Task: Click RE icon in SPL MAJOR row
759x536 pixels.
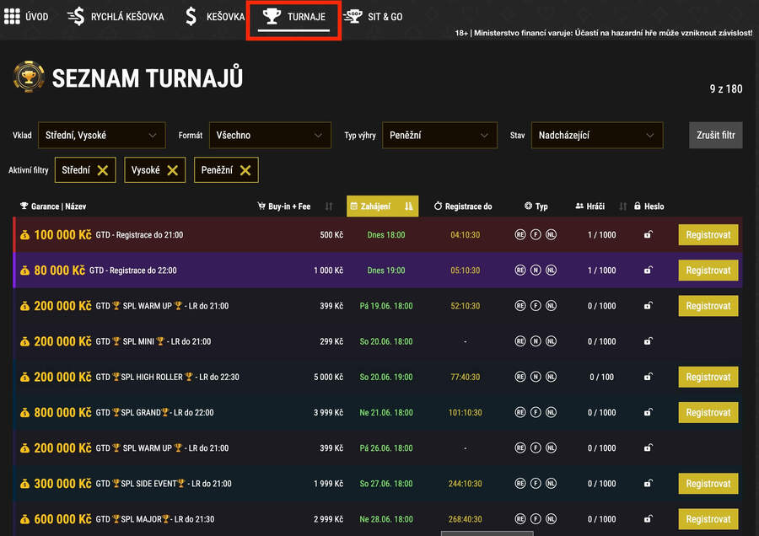Action: (x=519, y=519)
